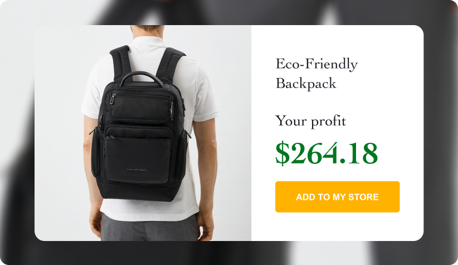Click the ADD TO MY STORE button

click(337, 196)
